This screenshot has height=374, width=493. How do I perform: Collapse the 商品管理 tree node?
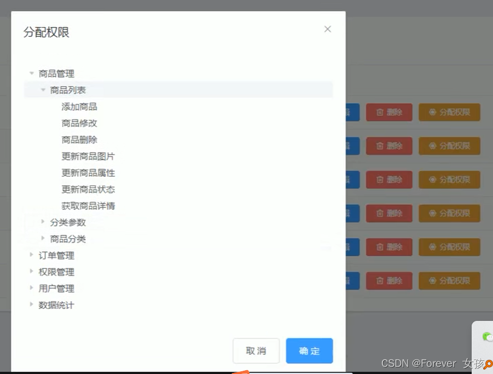pyautogui.click(x=32, y=73)
